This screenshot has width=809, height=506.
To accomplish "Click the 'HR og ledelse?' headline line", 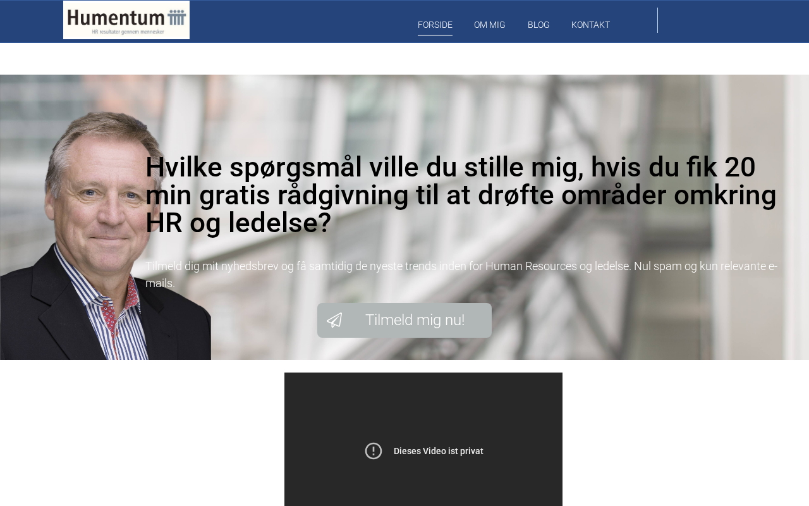I will pyautogui.click(x=238, y=223).
